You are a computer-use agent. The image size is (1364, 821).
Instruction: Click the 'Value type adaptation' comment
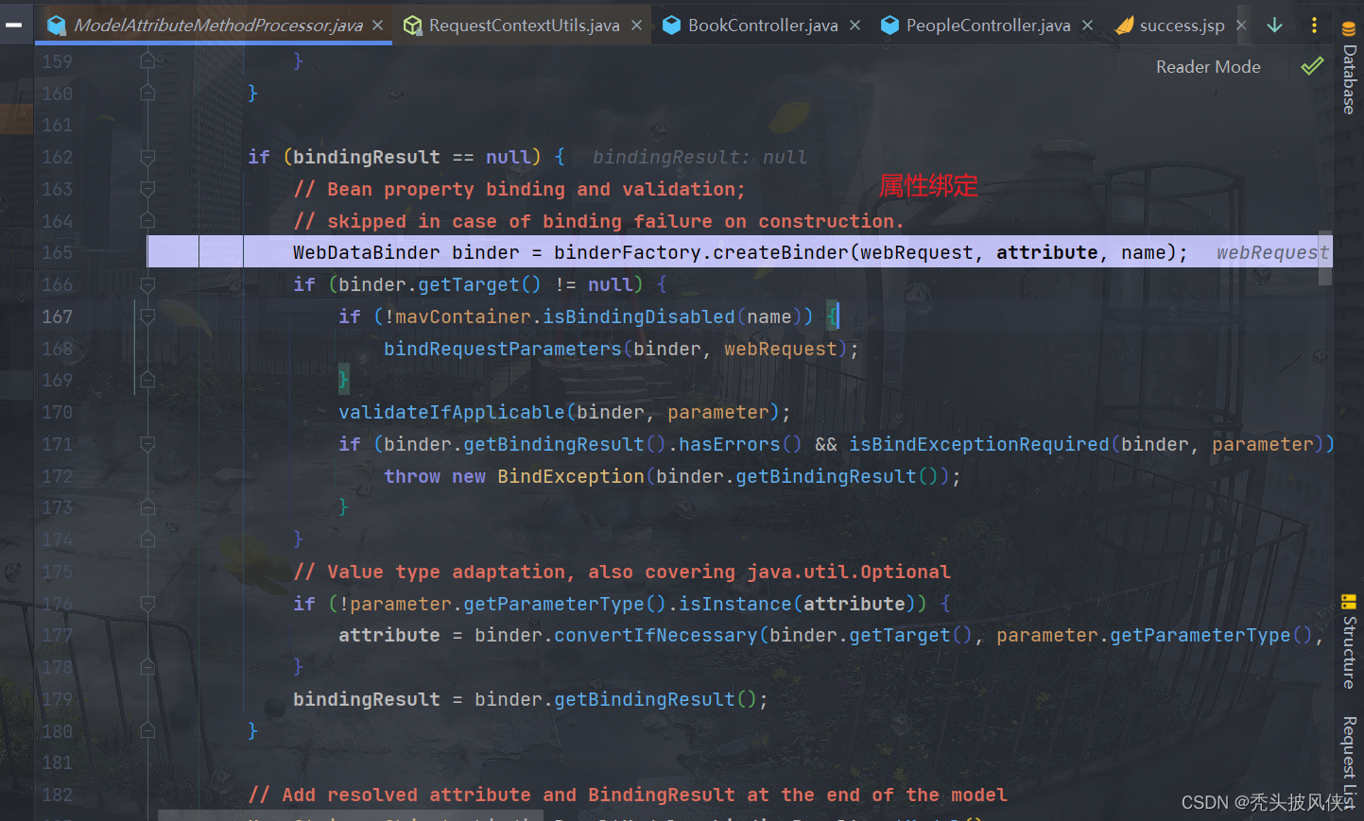pyautogui.click(x=622, y=572)
